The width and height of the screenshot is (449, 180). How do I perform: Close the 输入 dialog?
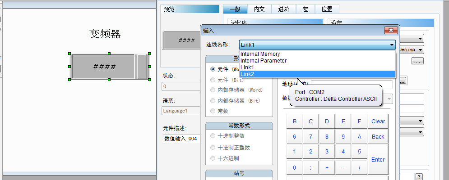[390, 31]
